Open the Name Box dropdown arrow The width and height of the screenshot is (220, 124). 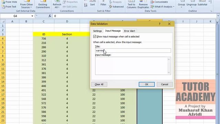click(x=32, y=16)
